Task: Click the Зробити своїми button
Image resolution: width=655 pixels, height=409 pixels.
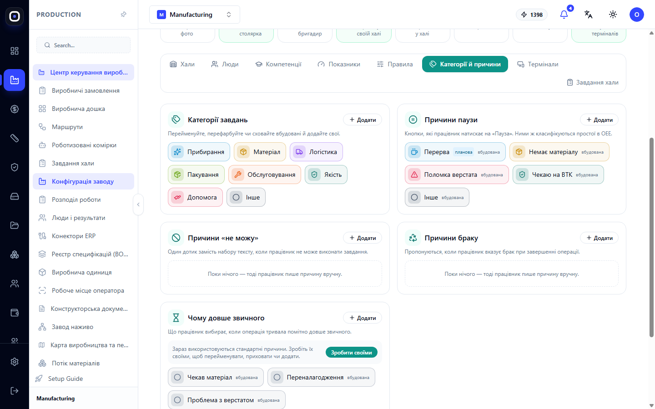Action: 352,352
